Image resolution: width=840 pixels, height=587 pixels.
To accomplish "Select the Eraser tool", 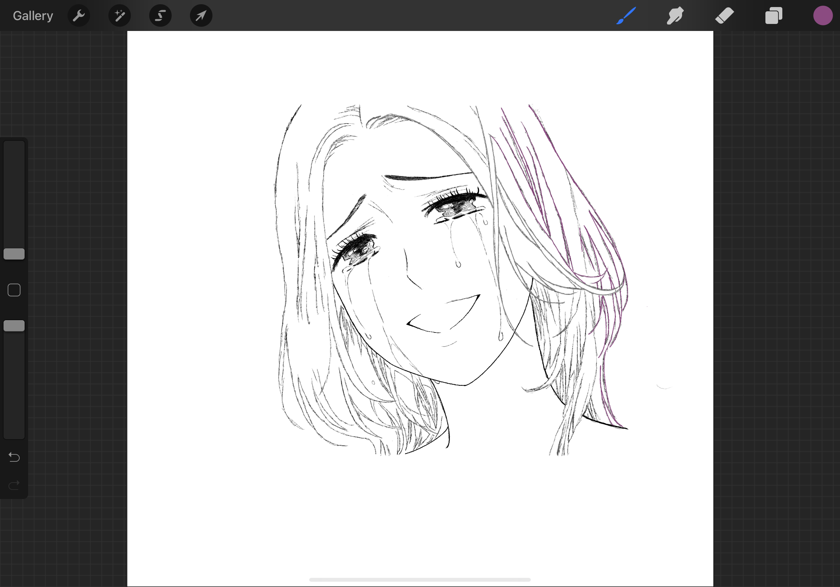I will pos(724,15).
